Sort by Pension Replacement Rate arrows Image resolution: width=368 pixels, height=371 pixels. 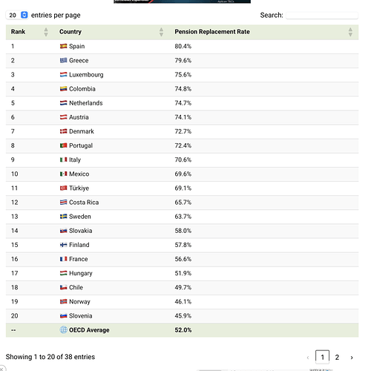click(350, 32)
